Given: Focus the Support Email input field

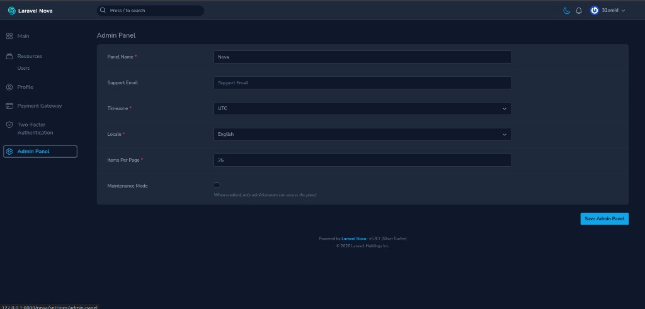Looking at the screenshot, I should tap(362, 82).
